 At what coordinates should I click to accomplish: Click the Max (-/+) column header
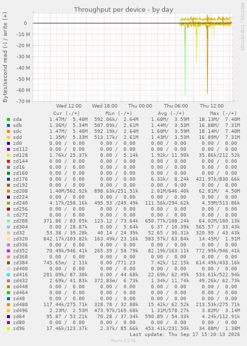(223, 114)
